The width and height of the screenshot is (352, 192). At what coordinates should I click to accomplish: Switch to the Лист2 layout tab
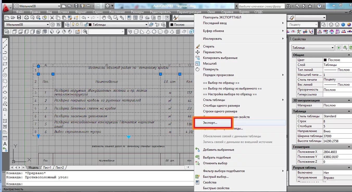(60, 168)
